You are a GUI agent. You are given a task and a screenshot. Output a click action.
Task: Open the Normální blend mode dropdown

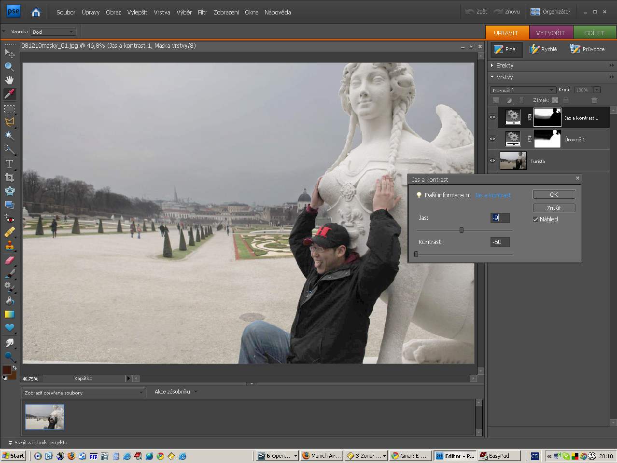tap(523, 90)
